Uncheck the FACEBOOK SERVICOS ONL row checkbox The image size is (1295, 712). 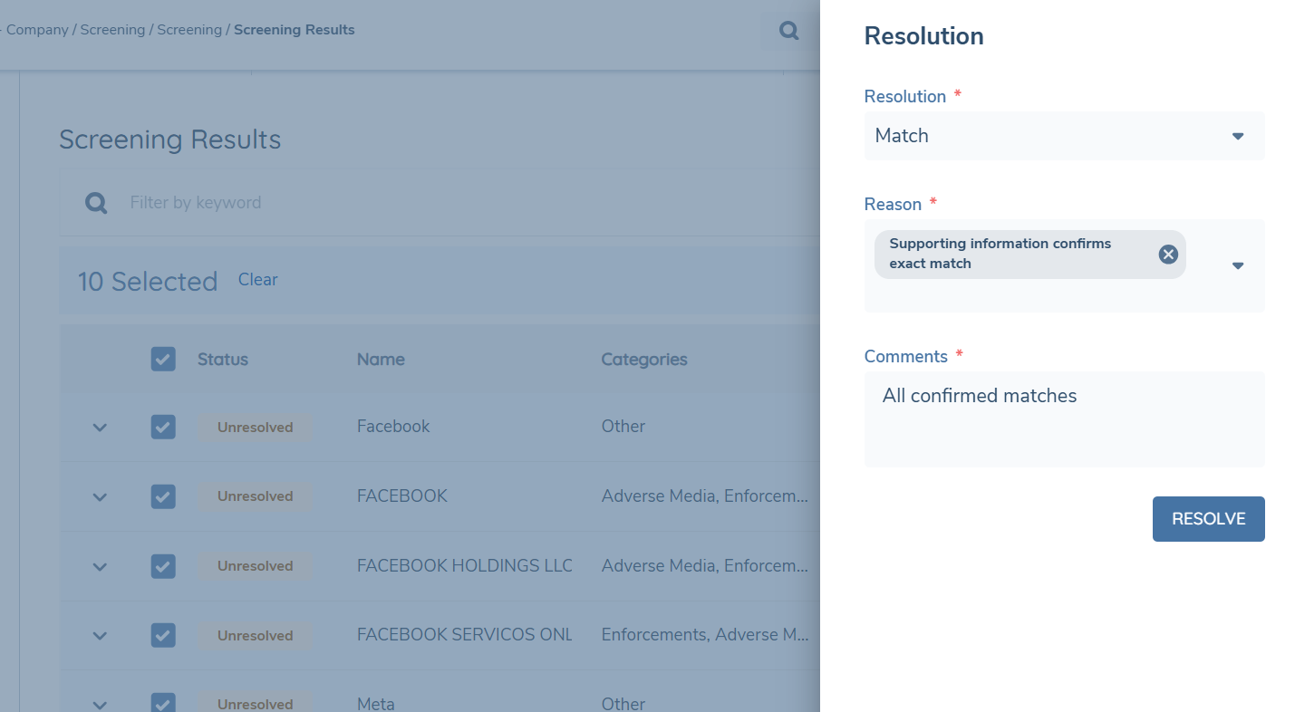pos(163,635)
